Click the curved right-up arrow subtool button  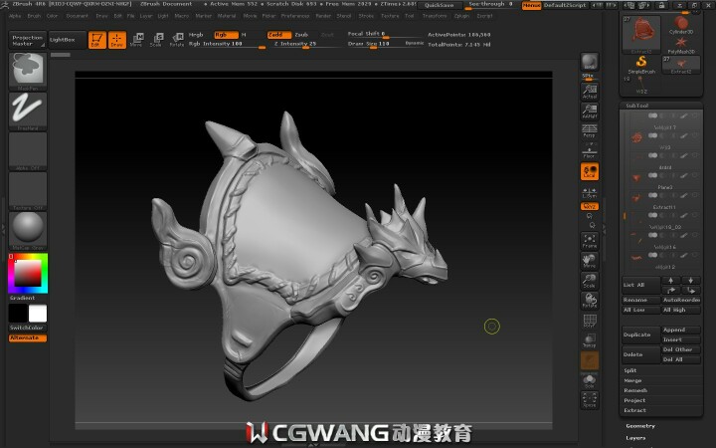[x=671, y=291]
